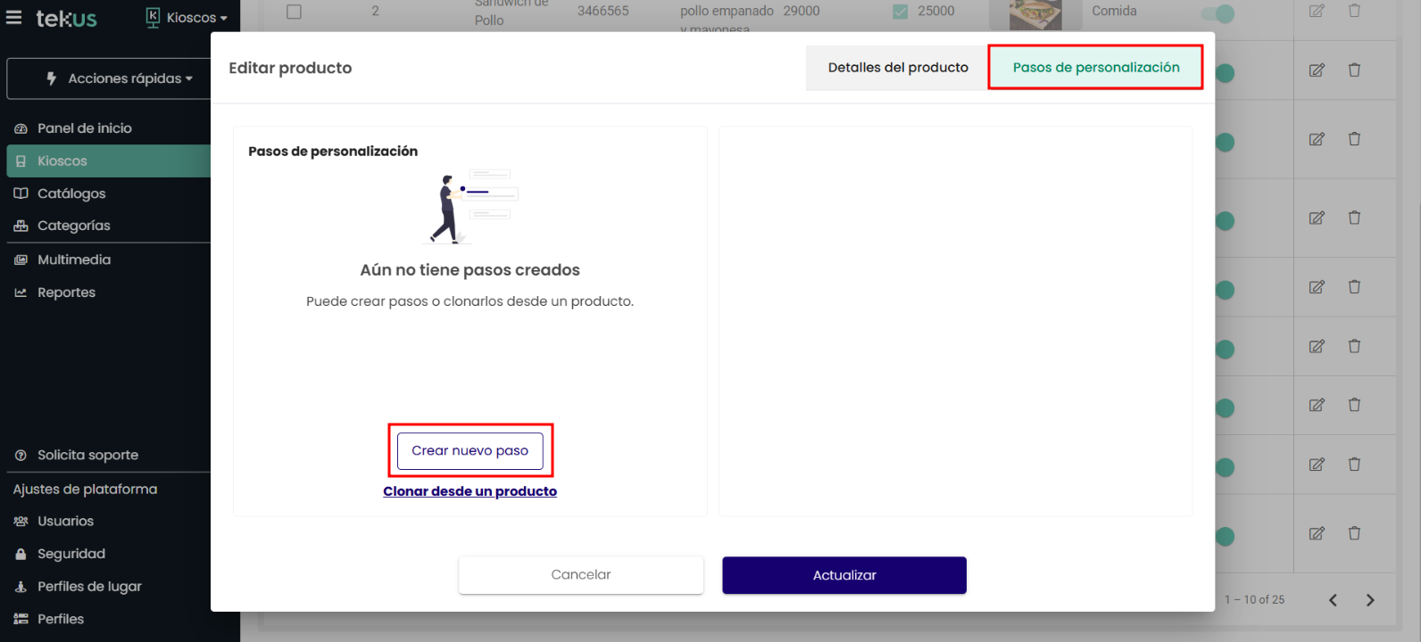Click Solicita soporte help item
This screenshot has height=642, width=1421.
tap(87, 455)
